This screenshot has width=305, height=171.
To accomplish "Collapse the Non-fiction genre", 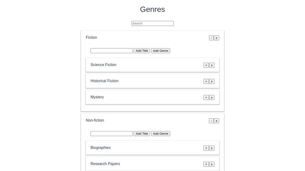I will 211,121.
